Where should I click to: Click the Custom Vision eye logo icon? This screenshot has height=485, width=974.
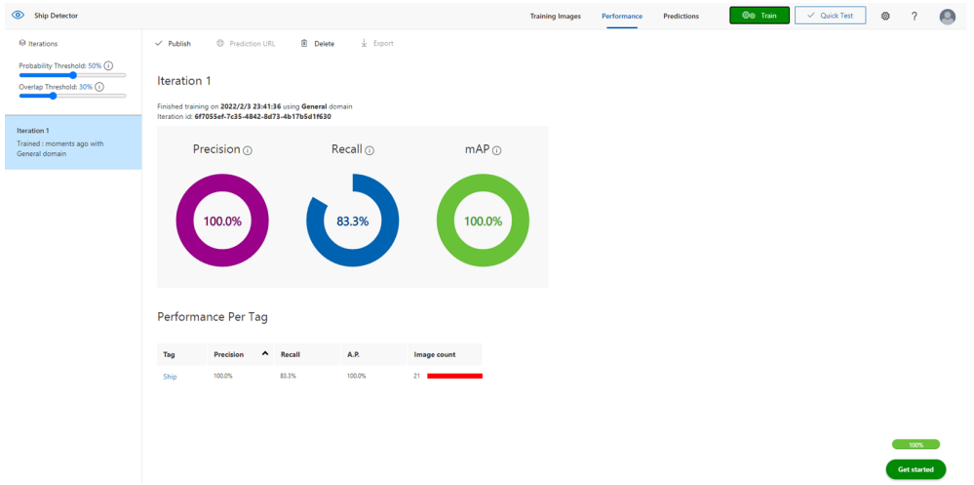(x=18, y=15)
